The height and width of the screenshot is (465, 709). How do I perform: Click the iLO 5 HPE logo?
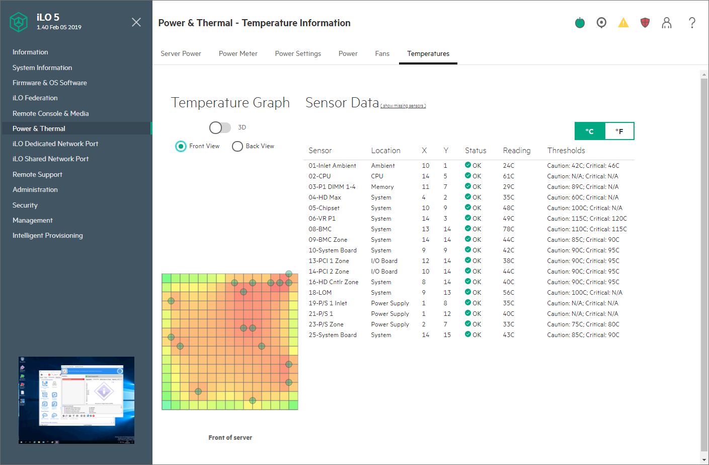point(19,22)
